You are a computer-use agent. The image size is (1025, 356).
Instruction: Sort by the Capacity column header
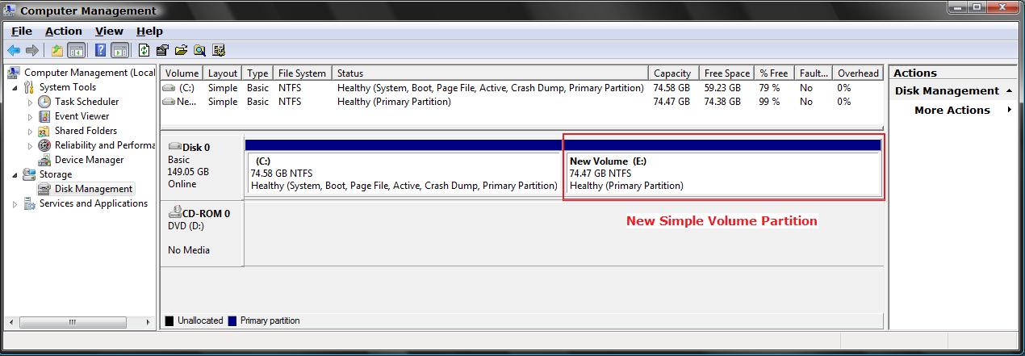click(x=672, y=73)
